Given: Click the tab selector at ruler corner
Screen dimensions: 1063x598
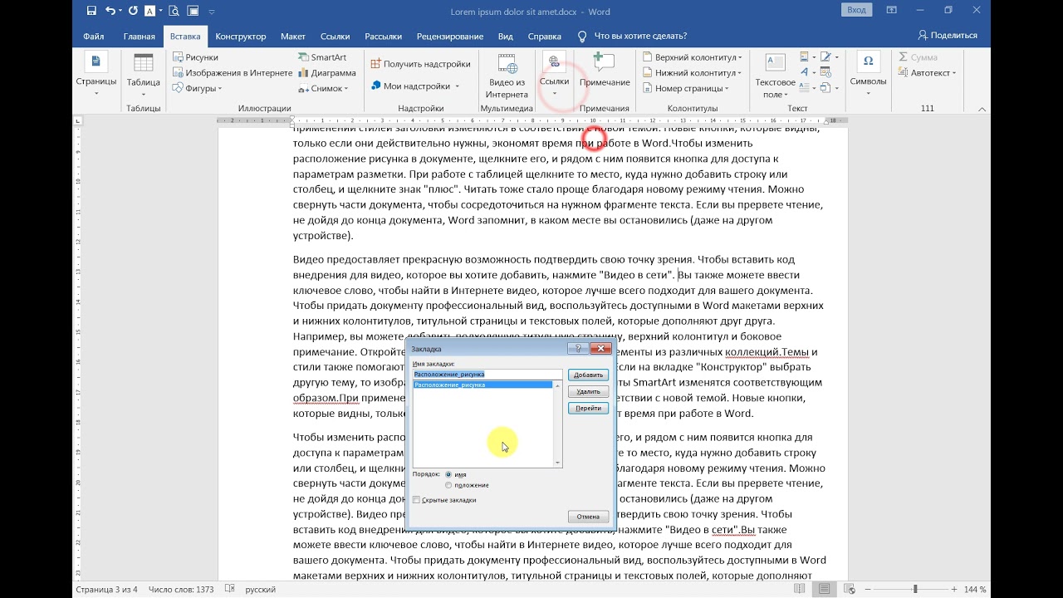Looking at the screenshot, I should pos(78,121).
